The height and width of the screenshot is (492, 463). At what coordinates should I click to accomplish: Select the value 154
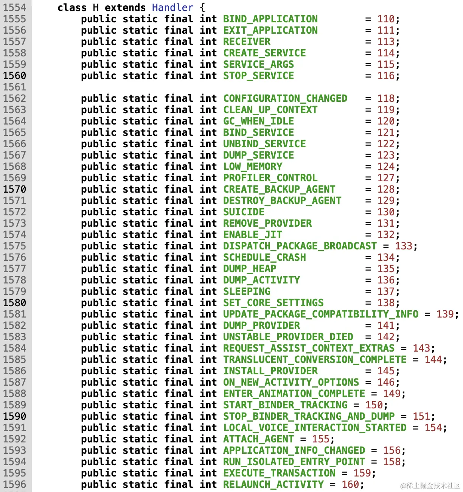(x=433, y=428)
